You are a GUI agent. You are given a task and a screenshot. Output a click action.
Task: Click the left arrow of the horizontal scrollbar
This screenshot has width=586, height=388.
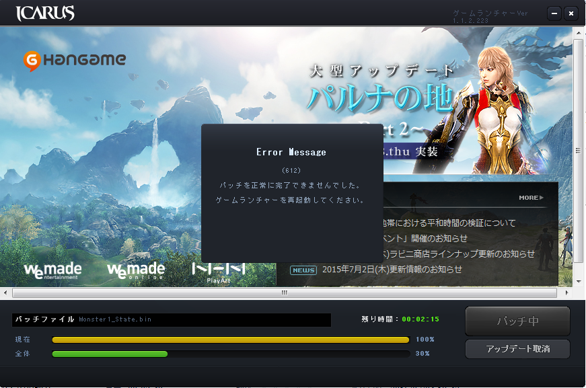[5, 293]
